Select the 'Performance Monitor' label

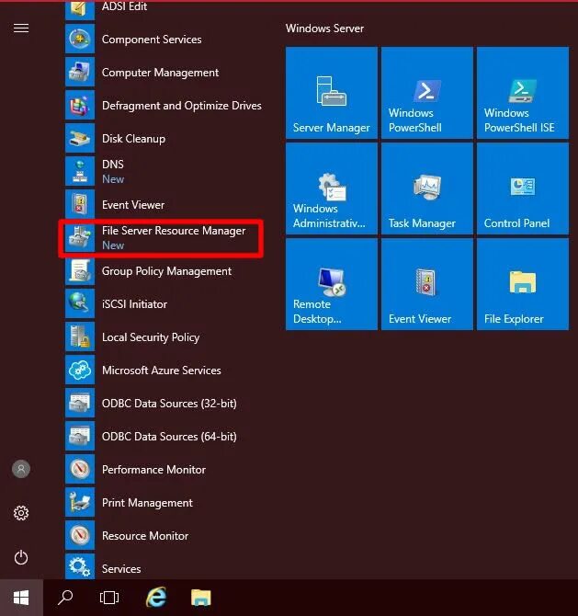point(154,470)
